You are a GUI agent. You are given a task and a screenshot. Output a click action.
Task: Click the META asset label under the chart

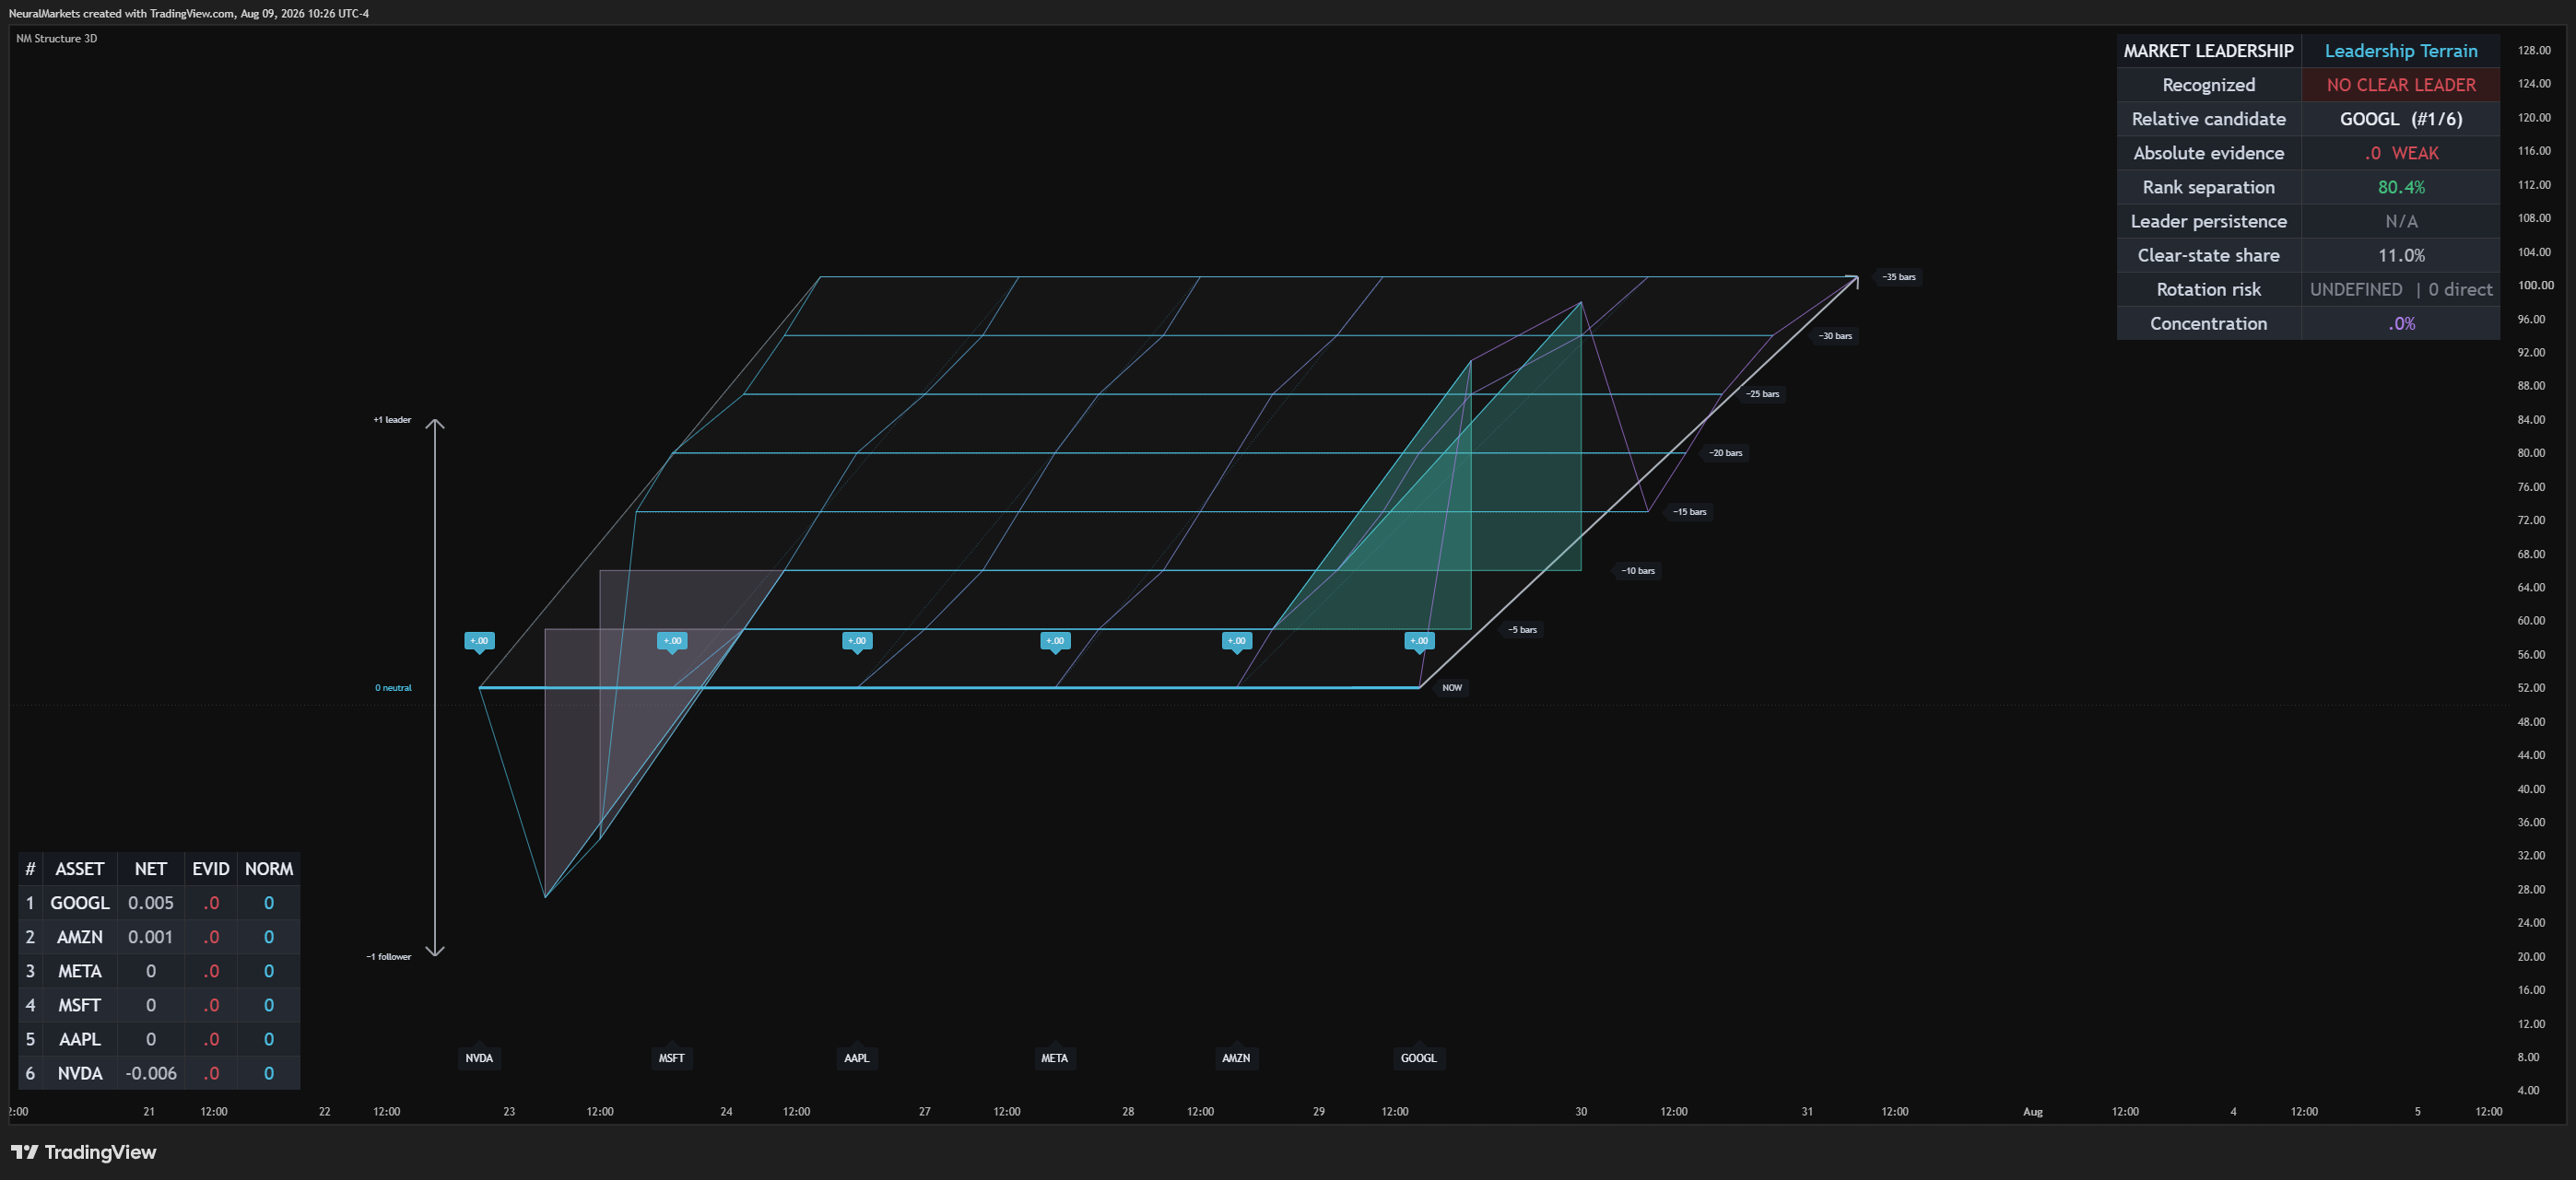(x=1054, y=1057)
